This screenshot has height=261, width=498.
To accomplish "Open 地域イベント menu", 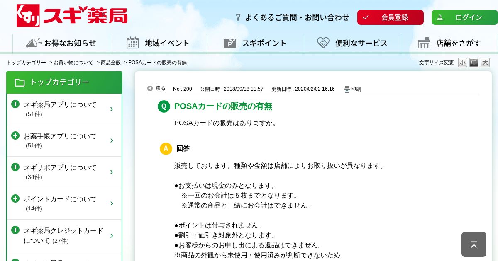I will tap(158, 43).
